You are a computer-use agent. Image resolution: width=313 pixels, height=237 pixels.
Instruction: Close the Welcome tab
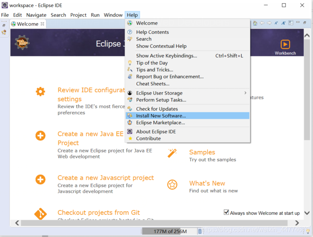click(42, 24)
